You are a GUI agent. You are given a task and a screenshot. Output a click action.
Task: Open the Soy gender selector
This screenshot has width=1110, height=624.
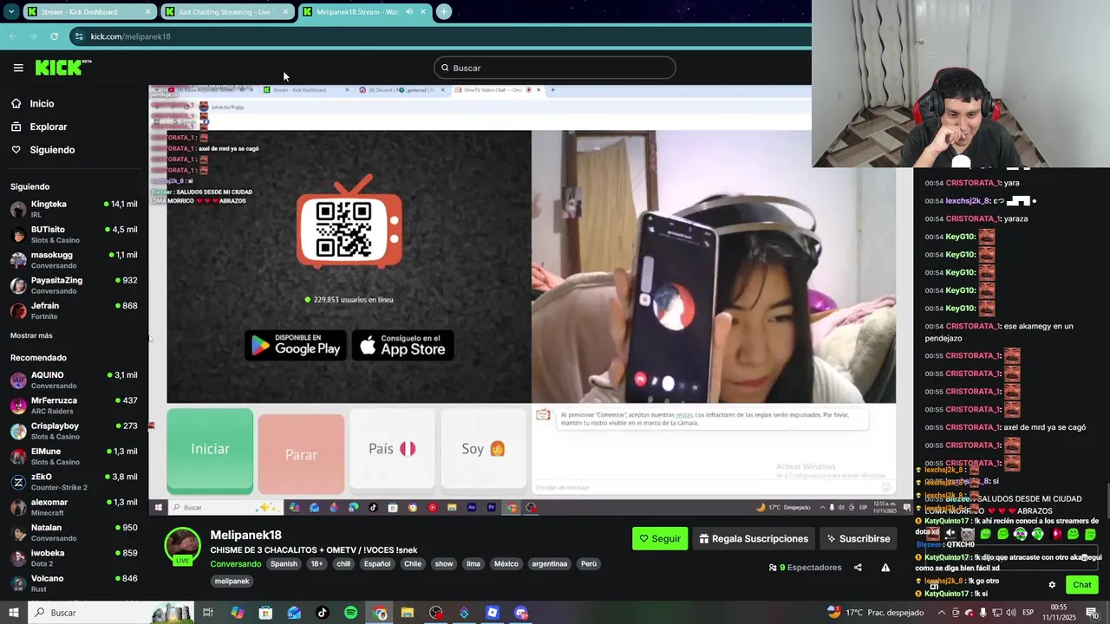click(x=484, y=449)
